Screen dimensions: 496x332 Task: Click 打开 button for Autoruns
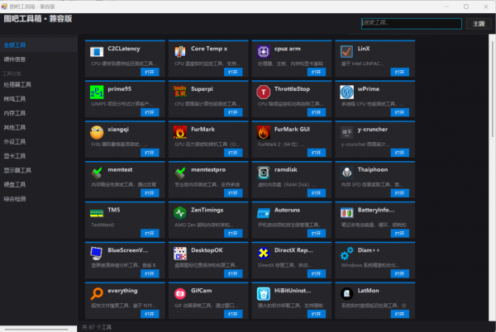point(317,234)
